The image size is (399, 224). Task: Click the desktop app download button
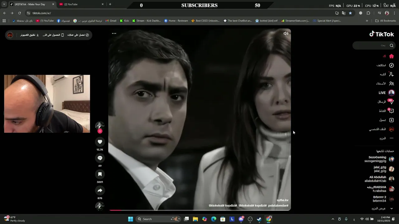(x=30, y=35)
